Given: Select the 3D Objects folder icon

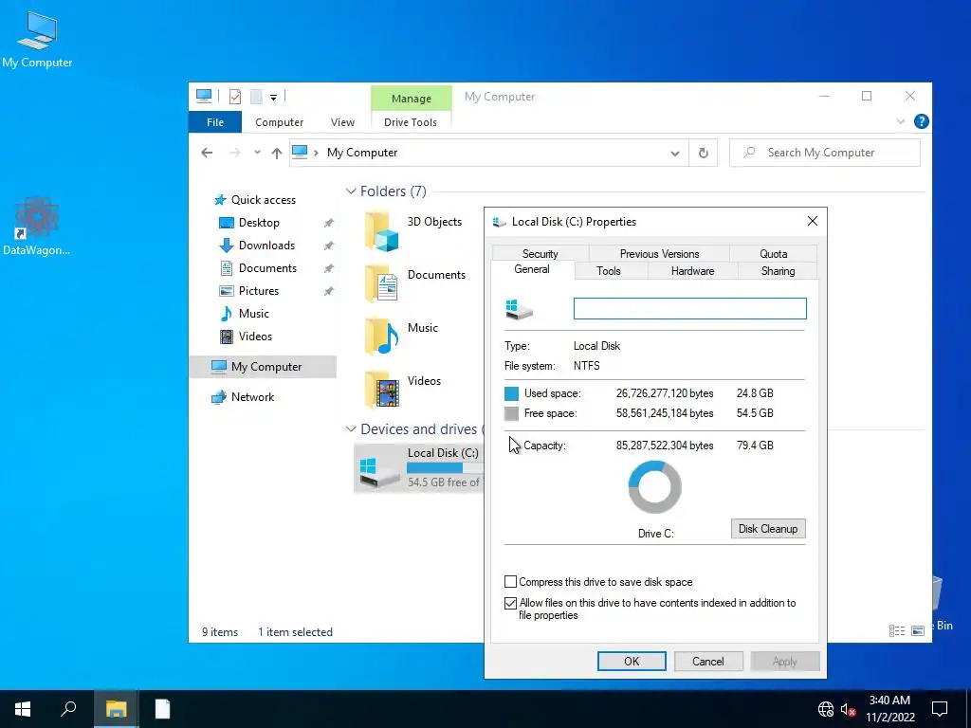Looking at the screenshot, I should coord(381,231).
